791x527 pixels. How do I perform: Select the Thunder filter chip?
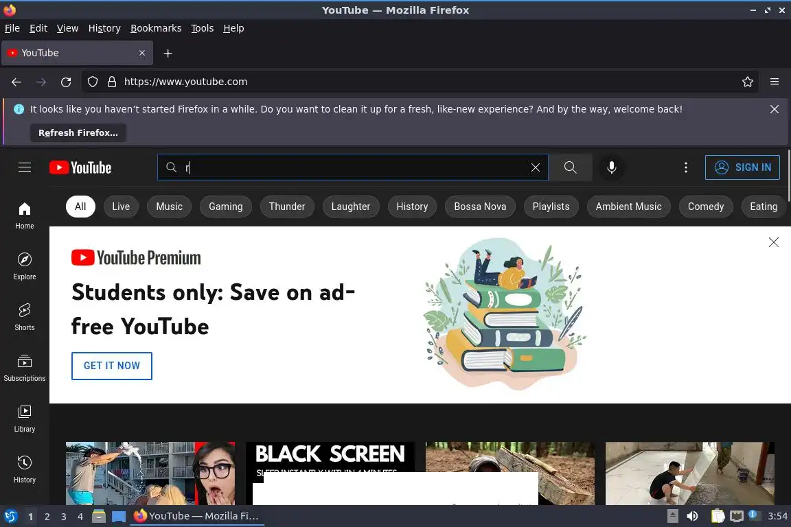(x=287, y=207)
